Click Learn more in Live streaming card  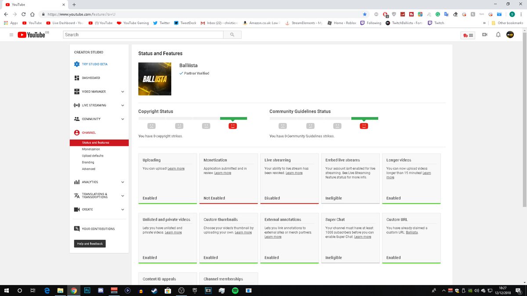pos(294,173)
